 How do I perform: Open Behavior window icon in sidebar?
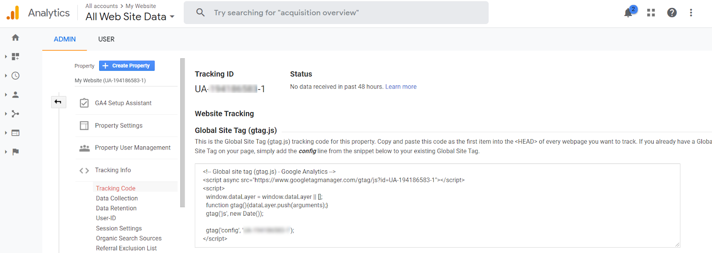pos(16,133)
